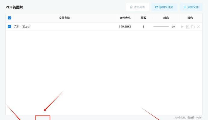
Task: Open output folder icon for 文件- (1).pdf
Action: [193, 27]
